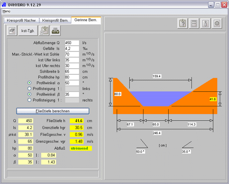
Task: Click the 159.4 water width label
Action: pos(156,76)
